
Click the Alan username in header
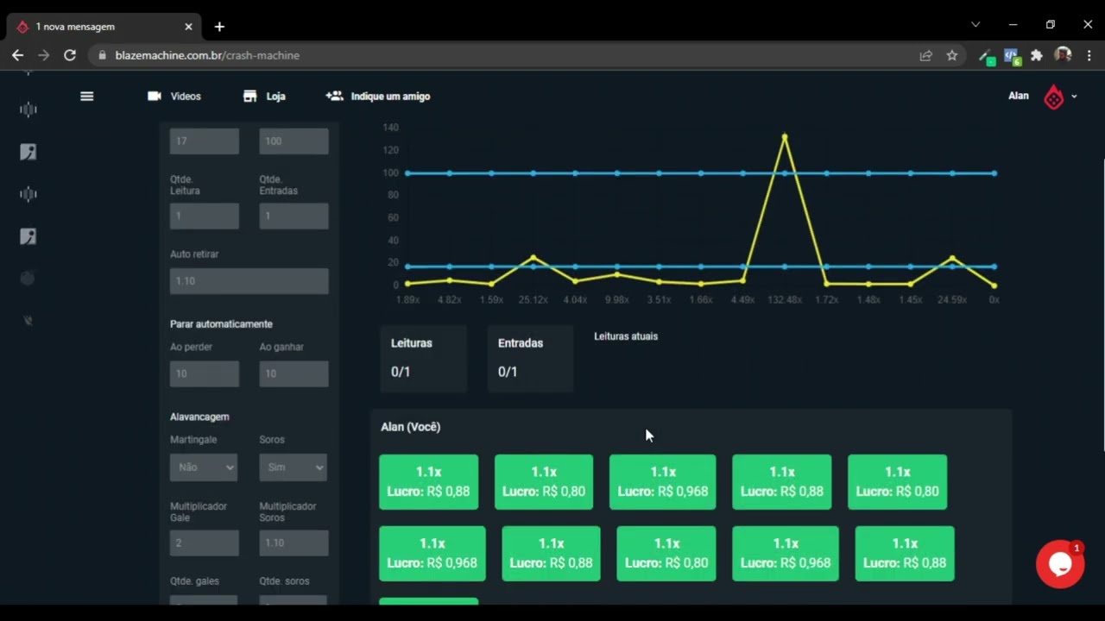1019,96
